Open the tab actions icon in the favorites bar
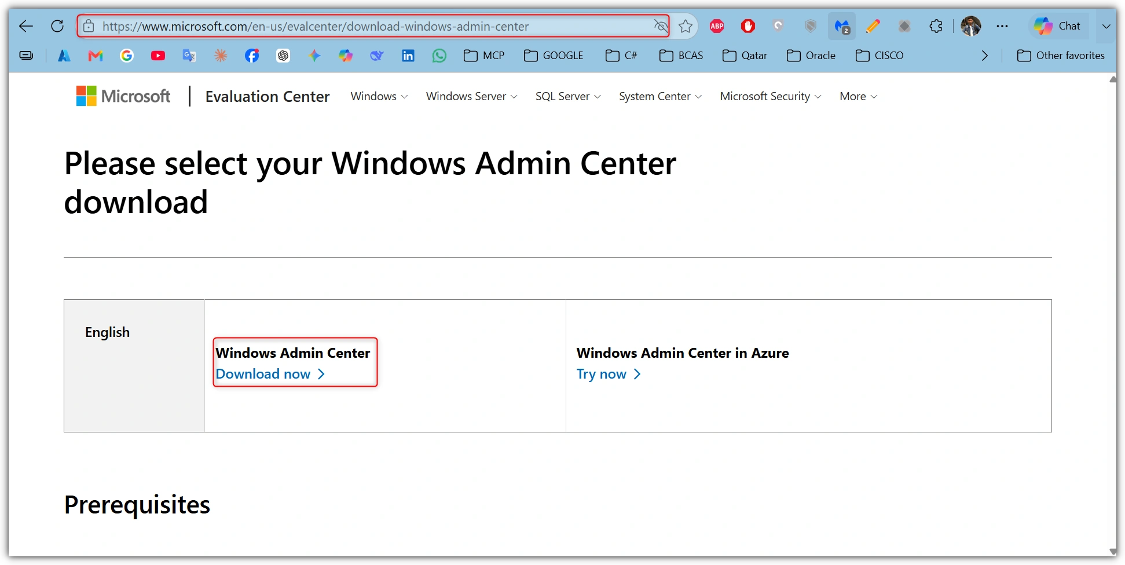 click(26, 56)
